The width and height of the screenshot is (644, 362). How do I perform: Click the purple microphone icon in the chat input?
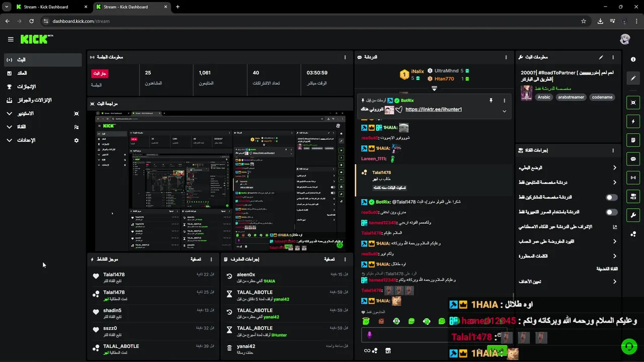tap(369, 335)
